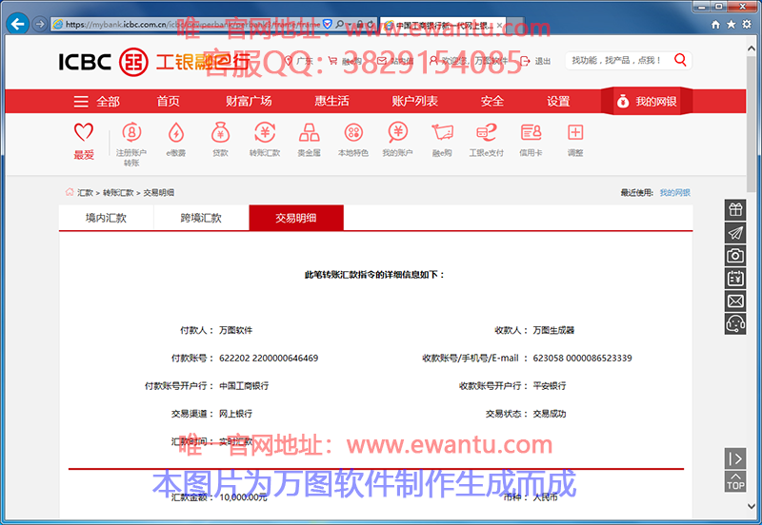Click the mybank.icbc.com.cn address bar
This screenshot has height=525, width=762.
point(190,24)
